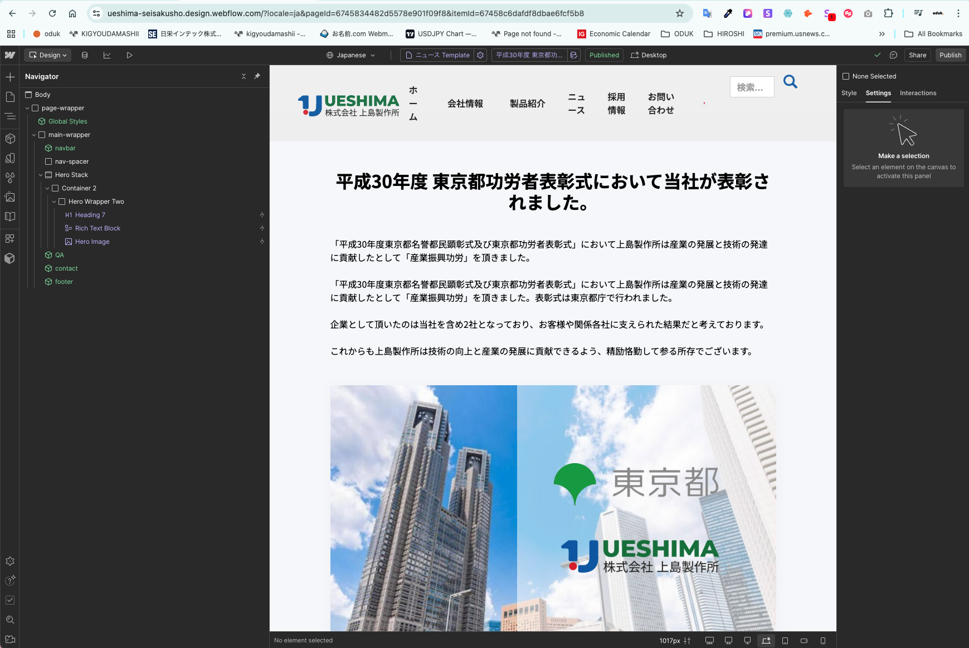969x648 pixels.
Task: Click the Preview play icon
Action: [129, 55]
